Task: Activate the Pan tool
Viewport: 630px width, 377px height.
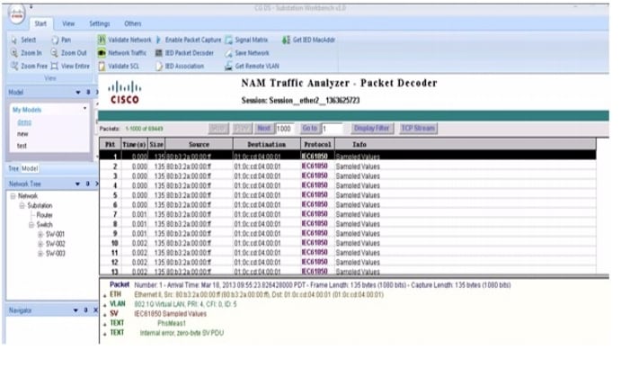Action: (x=61, y=40)
